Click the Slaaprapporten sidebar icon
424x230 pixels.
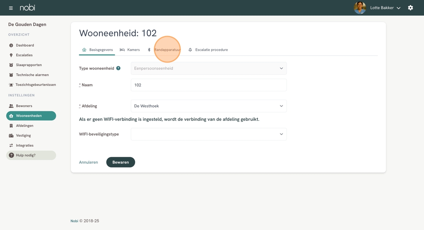11,65
